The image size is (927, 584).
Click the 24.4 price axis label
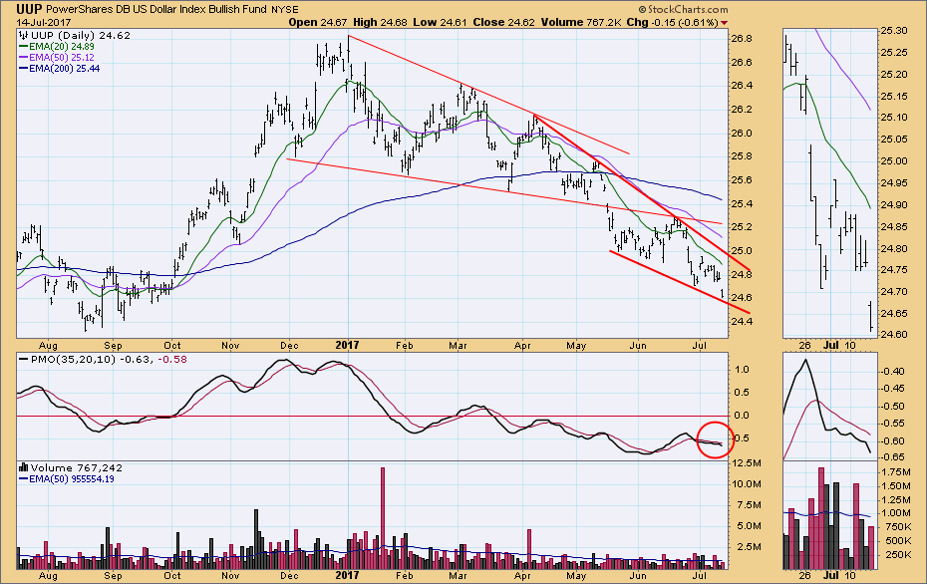742,322
